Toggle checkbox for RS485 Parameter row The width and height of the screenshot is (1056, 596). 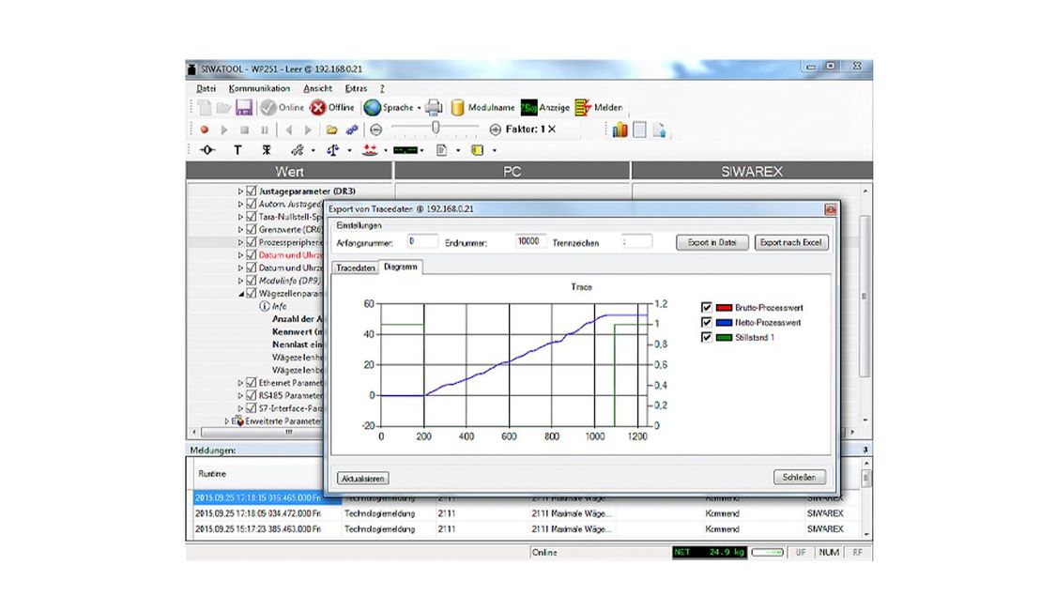click(252, 395)
